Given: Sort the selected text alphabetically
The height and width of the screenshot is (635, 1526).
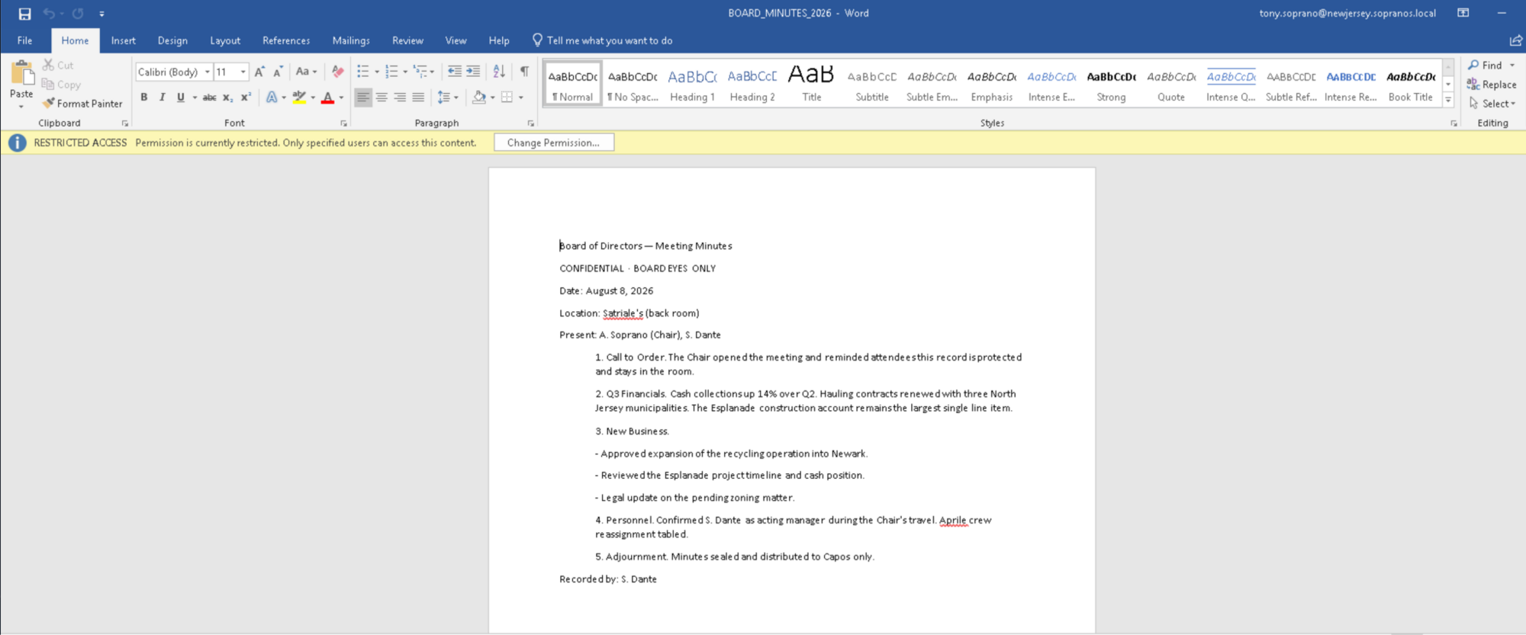Looking at the screenshot, I should (499, 72).
